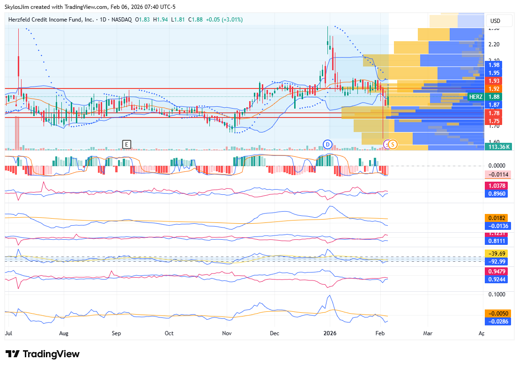Select the high value H1.94

(x=160, y=20)
